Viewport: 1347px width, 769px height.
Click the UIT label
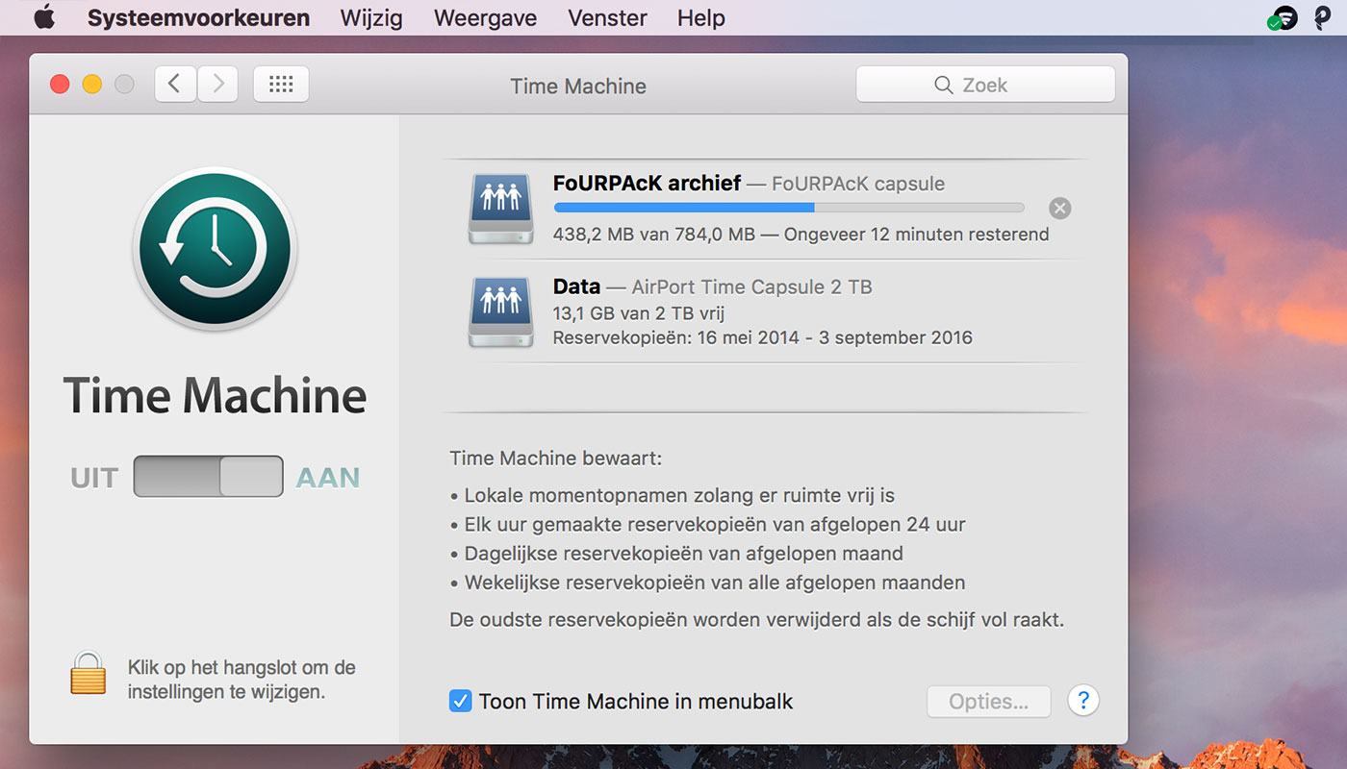click(x=94, y=478)
